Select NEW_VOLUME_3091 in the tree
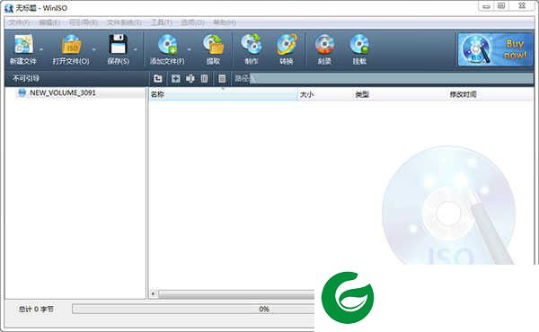Image resolution: width=539 pixels, height=332 pixels. 63,92
